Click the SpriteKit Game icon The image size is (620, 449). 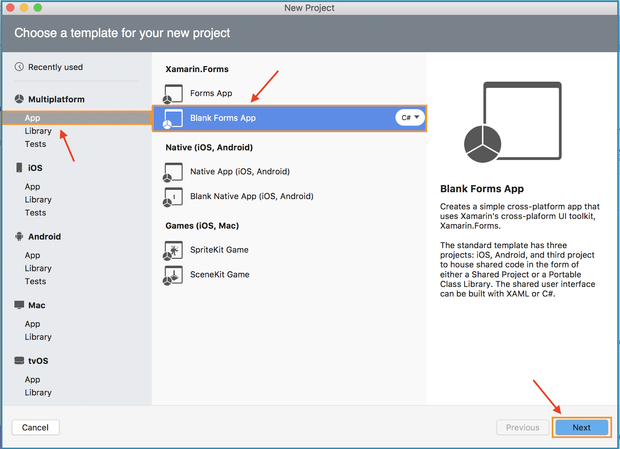(x=173, y=250)
